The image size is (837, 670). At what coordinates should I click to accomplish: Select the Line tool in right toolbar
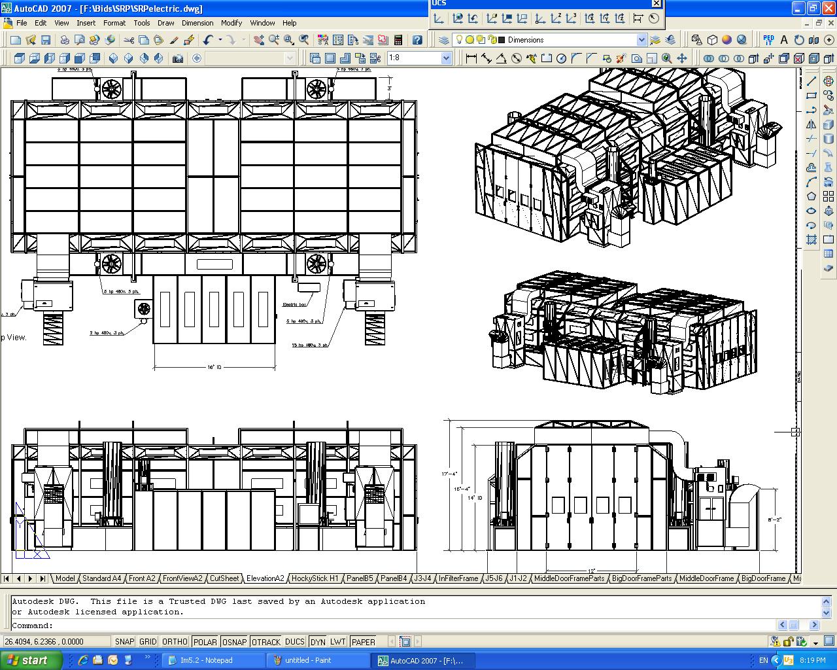811,81
